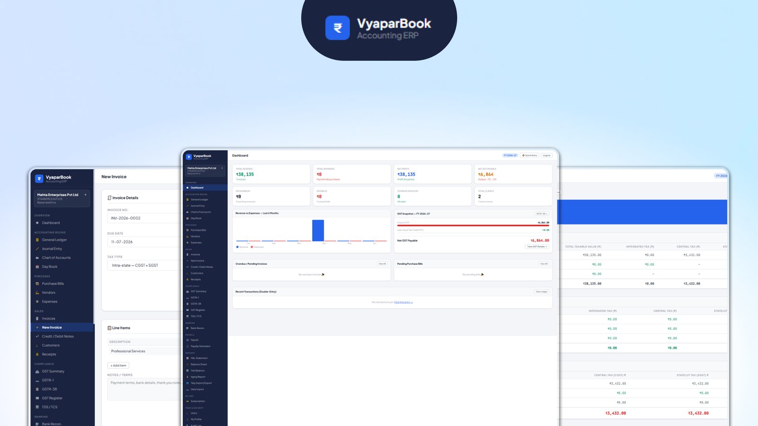Click the Net Profit ₹38,135 card

point(433,174)
